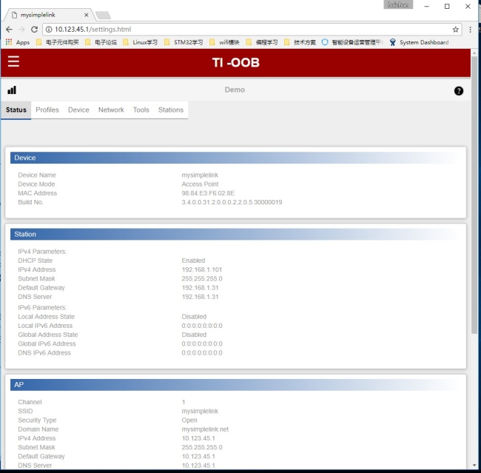481x473 pixels.
Task: Close the mysimplelink browser tab
Action: [86, 15]
